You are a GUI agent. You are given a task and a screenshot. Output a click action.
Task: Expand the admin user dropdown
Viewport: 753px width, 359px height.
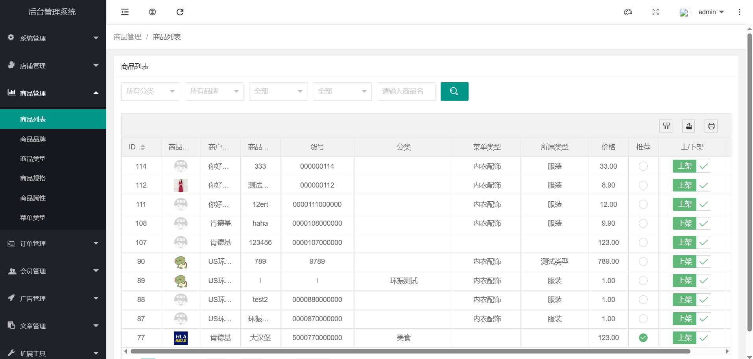(711, 12)
